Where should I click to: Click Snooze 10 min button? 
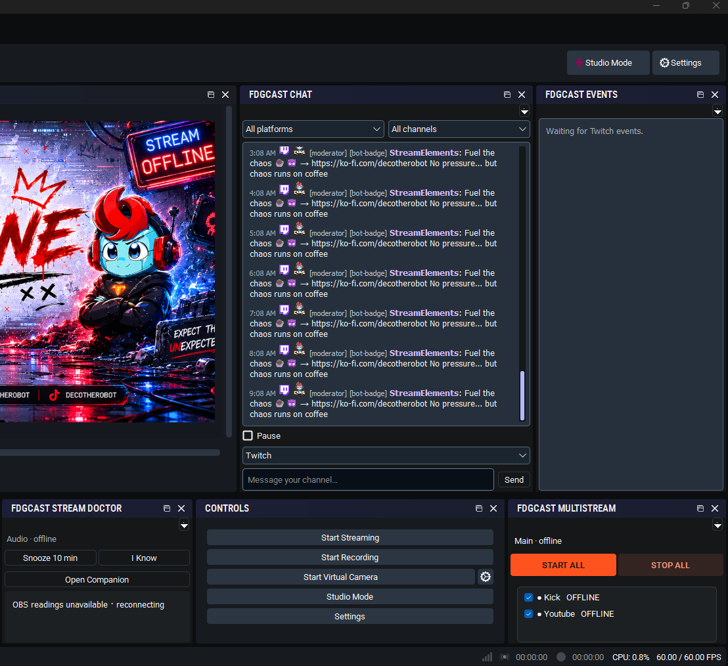click(x=50, y=558)
